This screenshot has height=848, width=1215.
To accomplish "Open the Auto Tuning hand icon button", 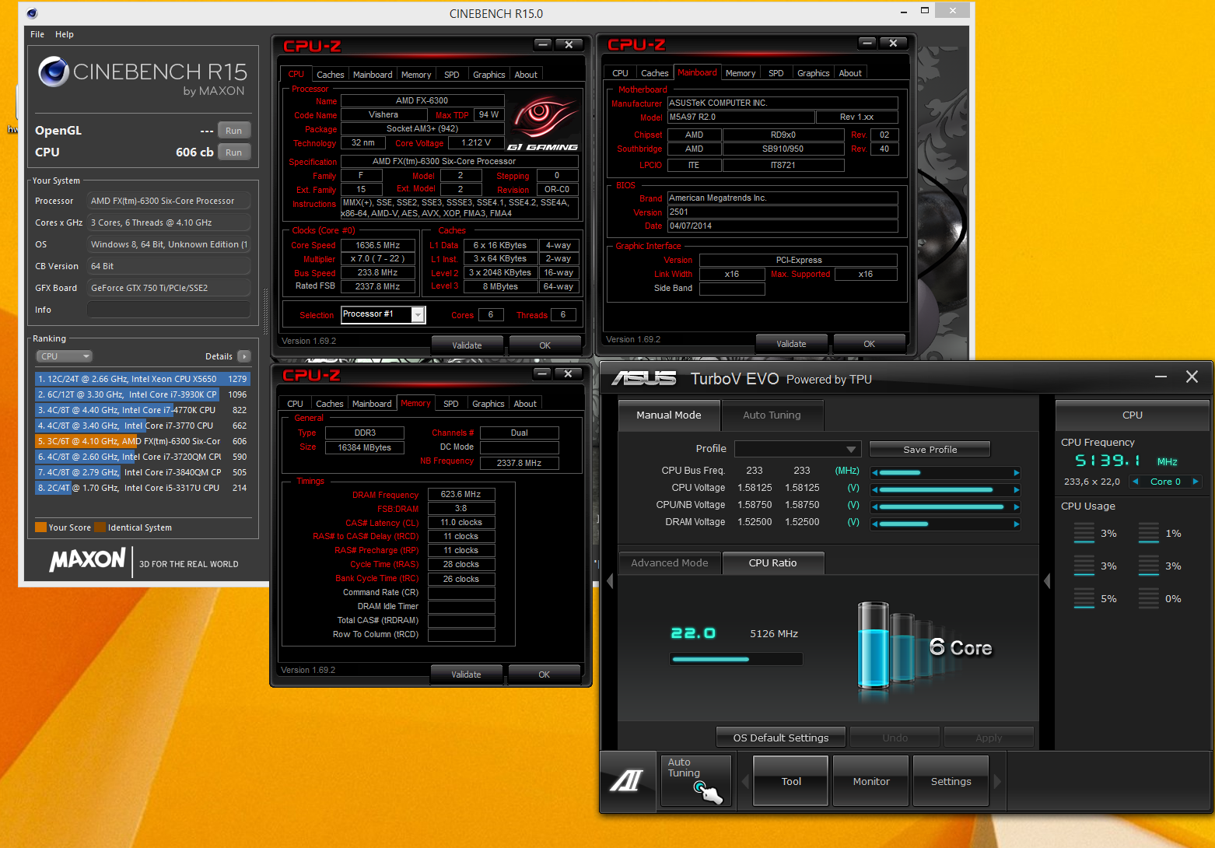I will (695, 781).
